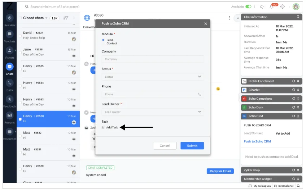Open My chats section
The image size is (306, 191).
click(x=9, y=37)
